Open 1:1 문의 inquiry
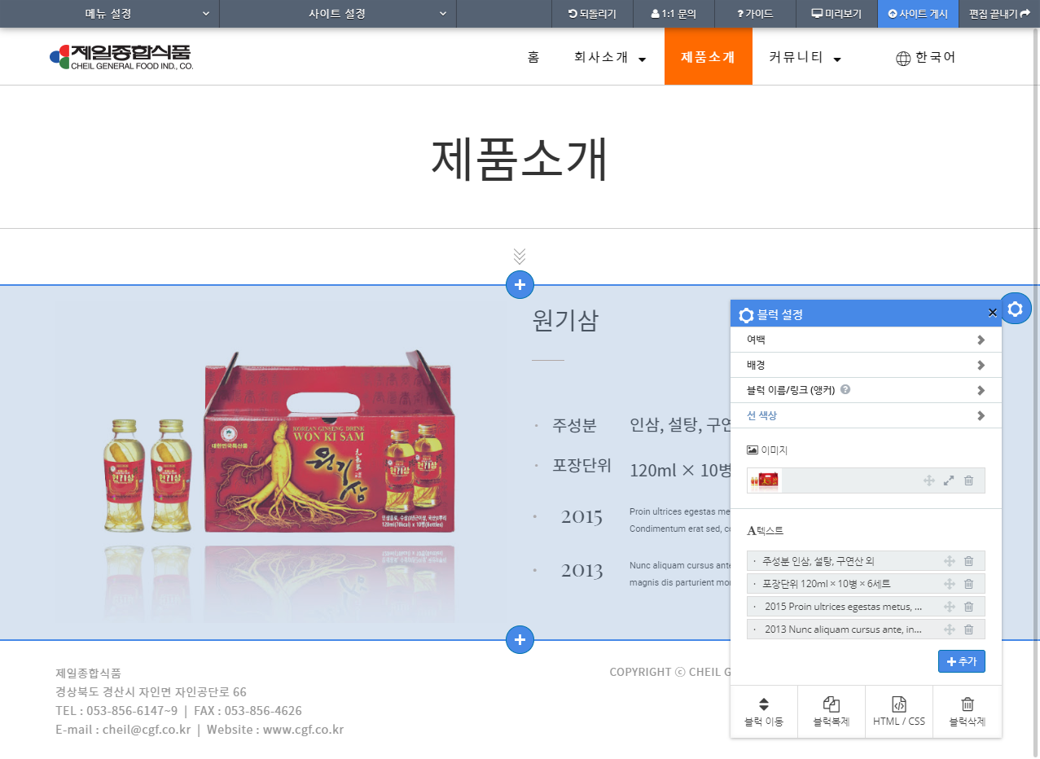 coord(674,14)
